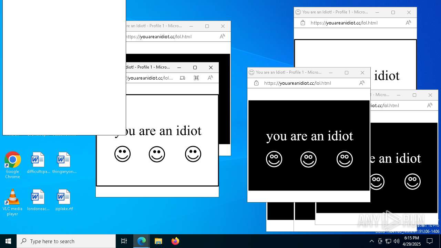Open the Action Center notifications
The height and width of the screenshot is (248, 441).
point(430,241)
